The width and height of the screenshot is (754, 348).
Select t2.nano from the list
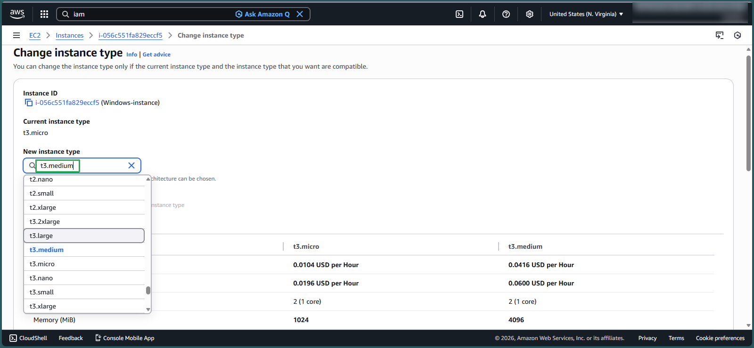tap(84, 180)
